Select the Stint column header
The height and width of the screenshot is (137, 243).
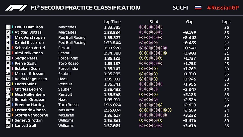pos(154,22)
